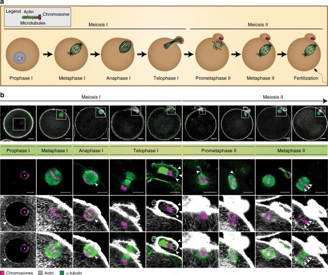Screen dimensions: 328x275
Task: Click the arrow between Prophase I and Metaphase I diagrams
Action: pos(47,55)
